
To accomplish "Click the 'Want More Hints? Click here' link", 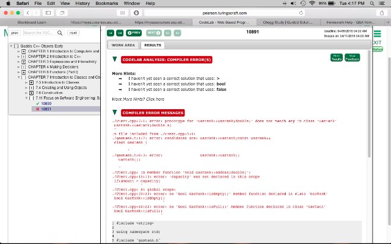I will 138,99.
